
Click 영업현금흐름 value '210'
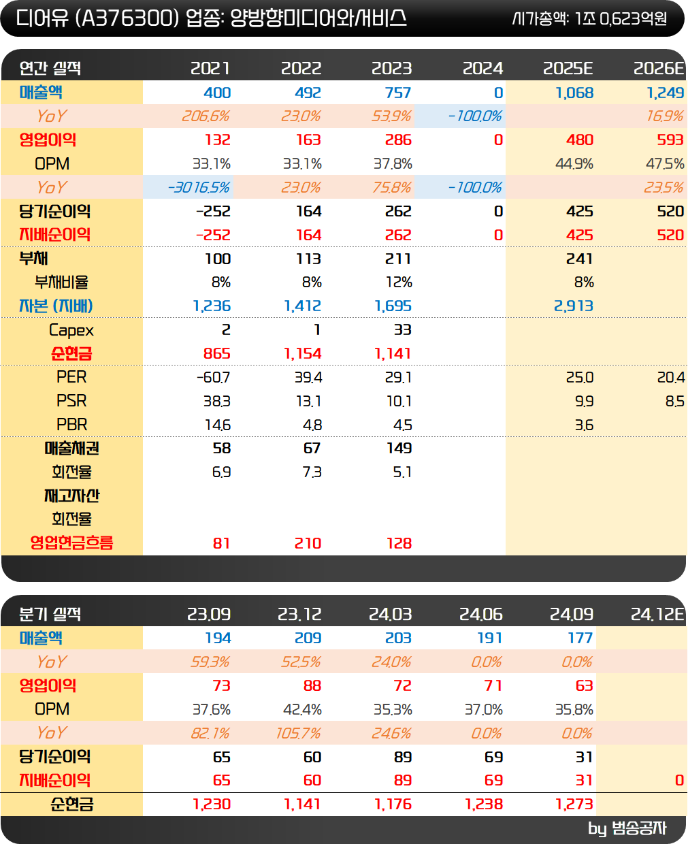coord(308,544)
